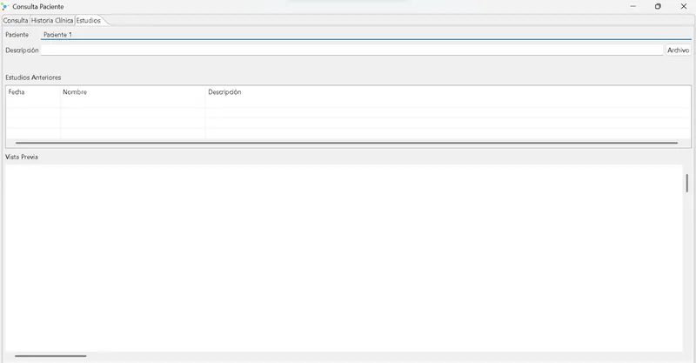Click the Paciente name field
696x363 pixels.
pos(365,35)
